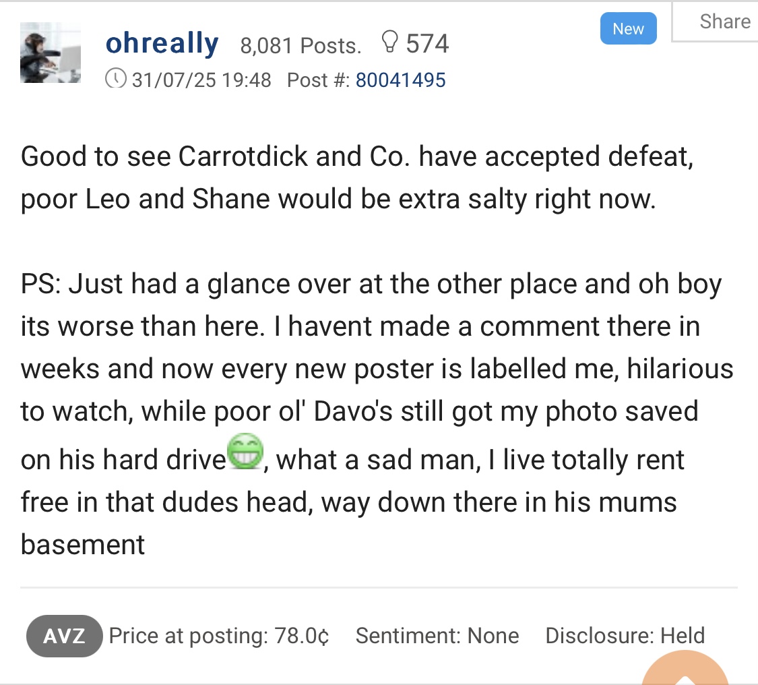Select the AVZ stock tag
The width and height of the screenshot is (758, 685).
coord(64,636)
